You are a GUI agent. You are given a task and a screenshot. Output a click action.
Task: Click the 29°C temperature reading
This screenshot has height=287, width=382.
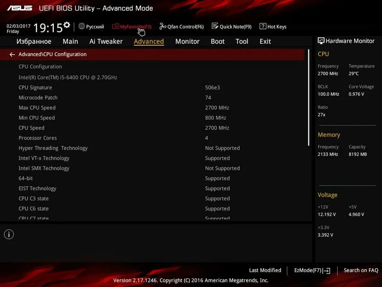(354, 73)
